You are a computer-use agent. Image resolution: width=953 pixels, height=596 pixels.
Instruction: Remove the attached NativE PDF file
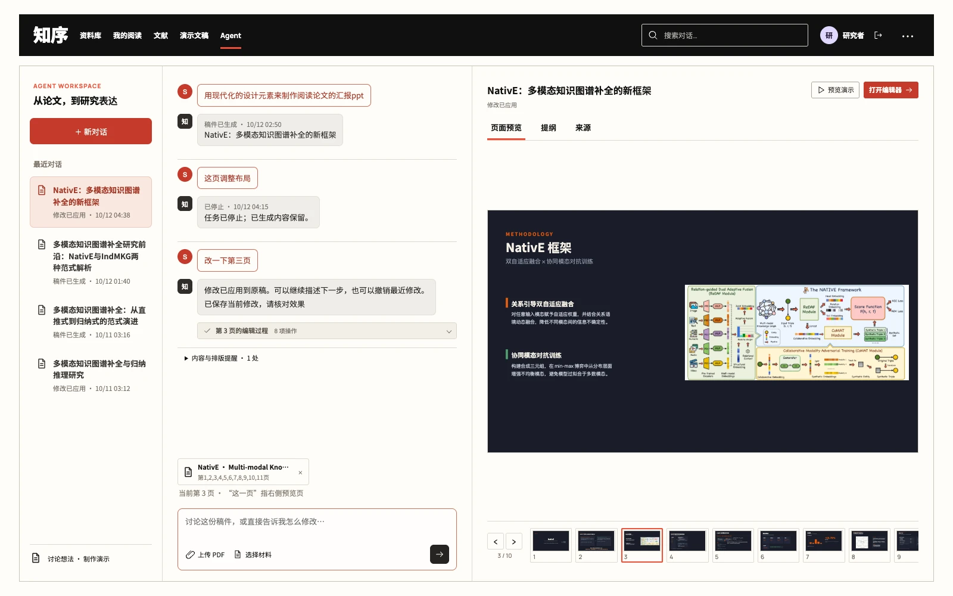pos(300,473)
